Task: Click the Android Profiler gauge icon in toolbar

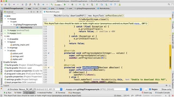Action: pyautogui.click(x=80, y=5)
